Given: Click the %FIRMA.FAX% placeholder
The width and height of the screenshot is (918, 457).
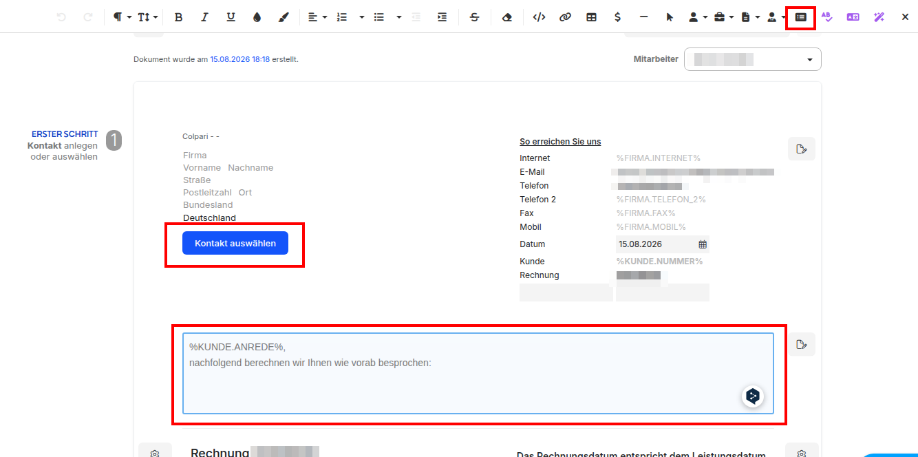Looking at the screenshot, I should [x=646, y=213].
